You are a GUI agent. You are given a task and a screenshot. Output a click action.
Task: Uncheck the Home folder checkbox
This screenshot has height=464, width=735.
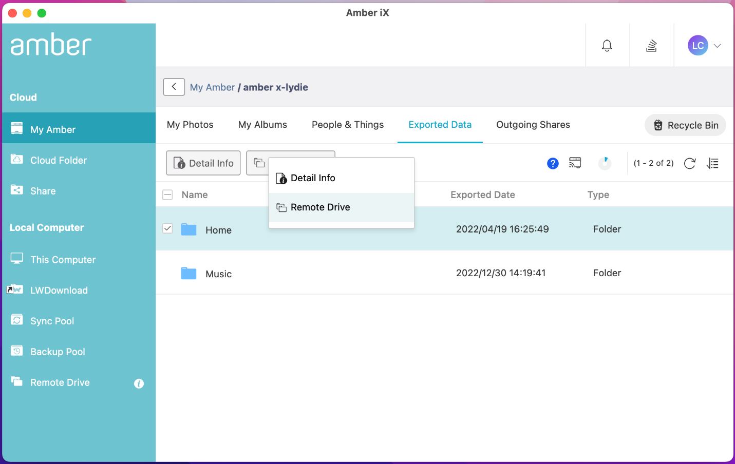[x=167, y=228]
